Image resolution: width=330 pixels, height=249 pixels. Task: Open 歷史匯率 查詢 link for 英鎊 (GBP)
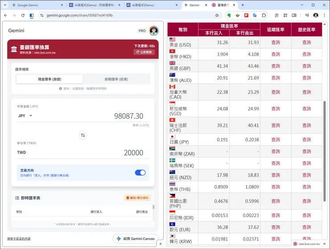[x=307, y=66]
